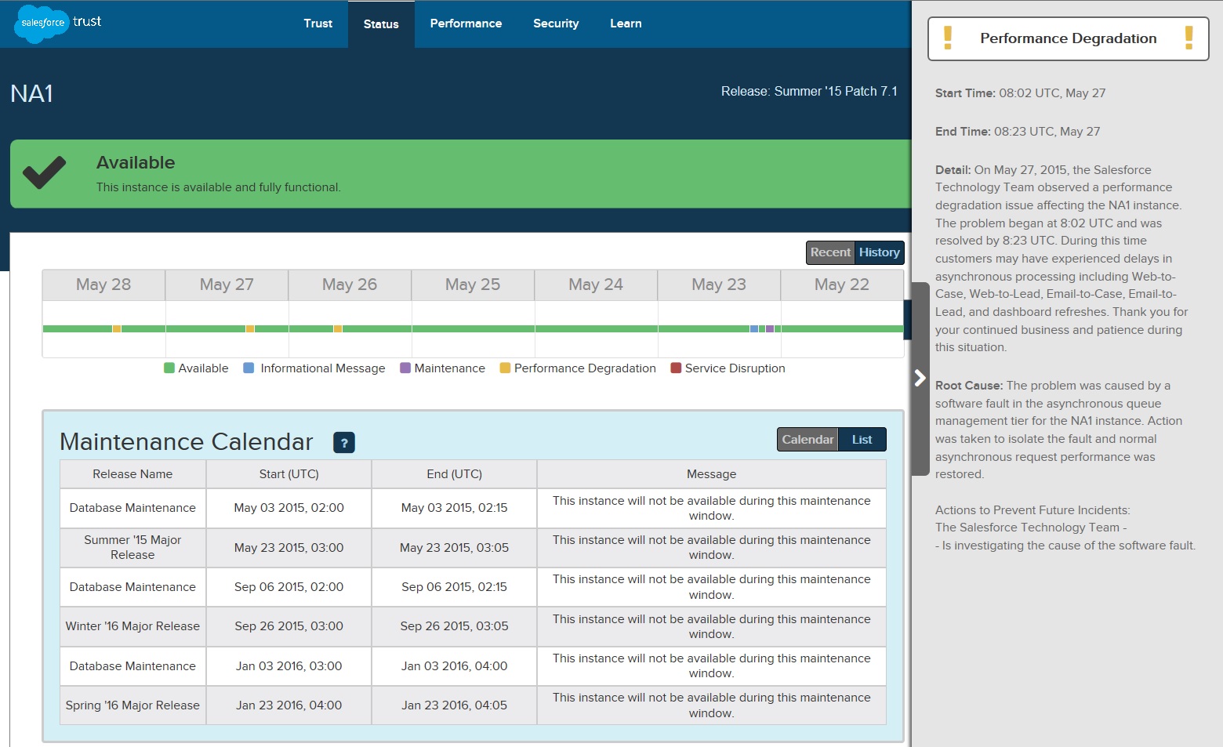This screenshot has height=747, width=1223.
Task: Click the May 28 day header
Action: click(x=103, y=285)
